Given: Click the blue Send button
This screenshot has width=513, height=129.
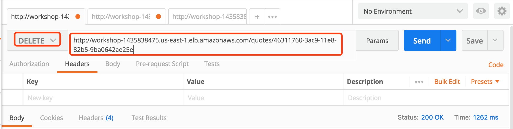Looking at the screenshot, I should click(x=422, y=40).
